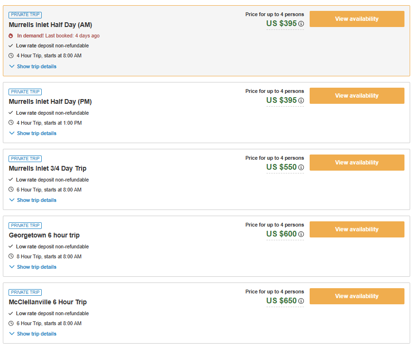This screenshot has height=346, width=413.
Task: Open the US $550 price details icon
Action: [301, 167]
